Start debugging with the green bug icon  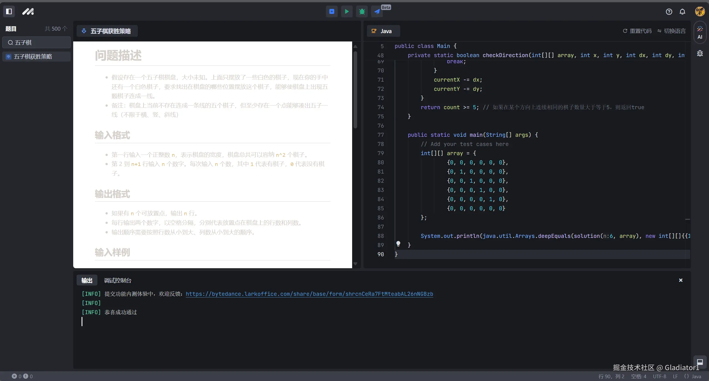click(x=362, y=11)
